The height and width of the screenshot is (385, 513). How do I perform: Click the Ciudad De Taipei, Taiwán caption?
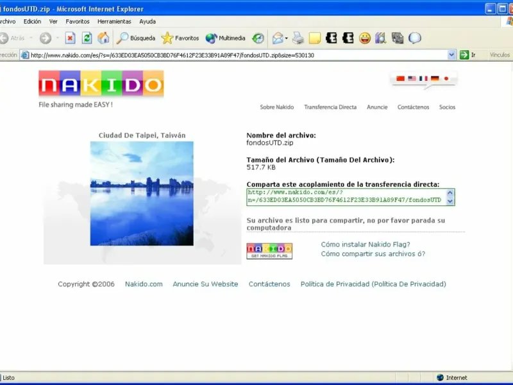coord(142,135)
